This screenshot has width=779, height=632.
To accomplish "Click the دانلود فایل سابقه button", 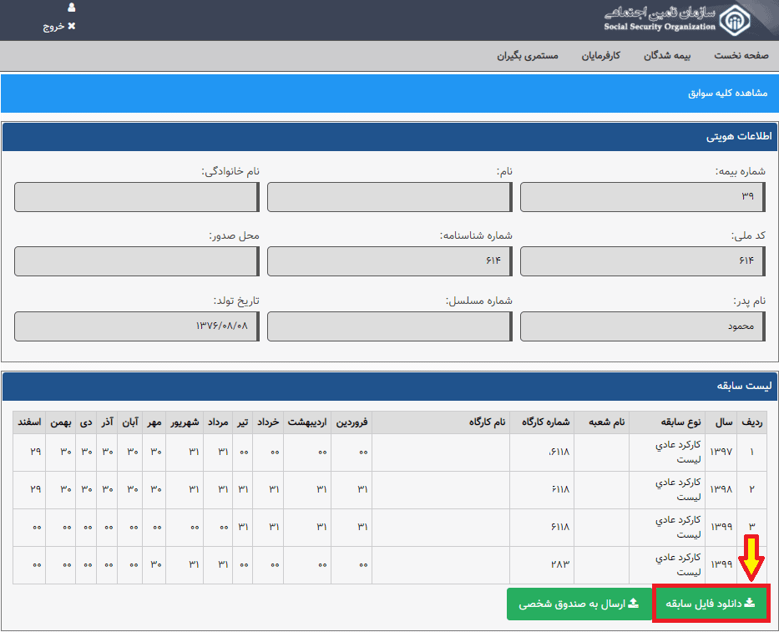I will [x=711, y=603].
